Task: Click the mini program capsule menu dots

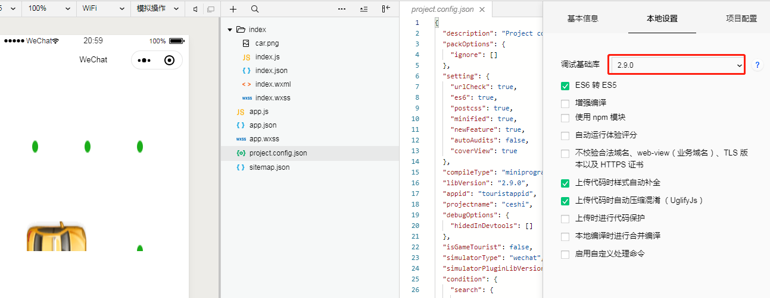Action: point(144,60)
